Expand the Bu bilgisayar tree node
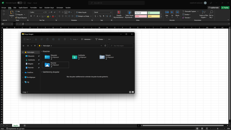 click(x=23, y=77)
